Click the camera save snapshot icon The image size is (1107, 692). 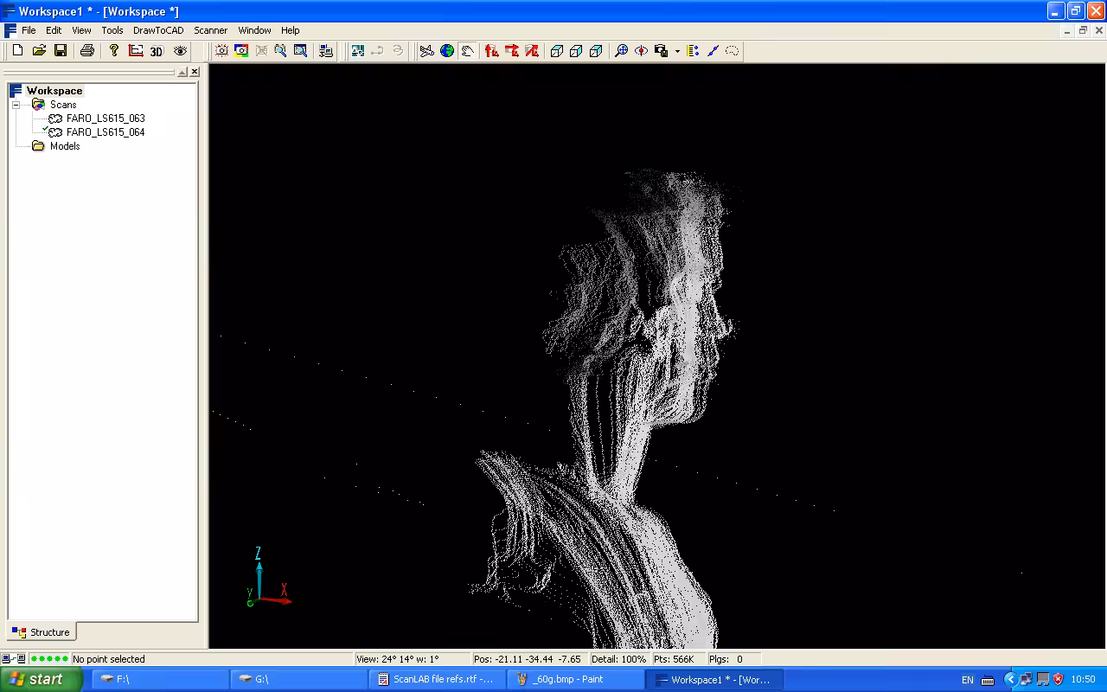point(661,51)
